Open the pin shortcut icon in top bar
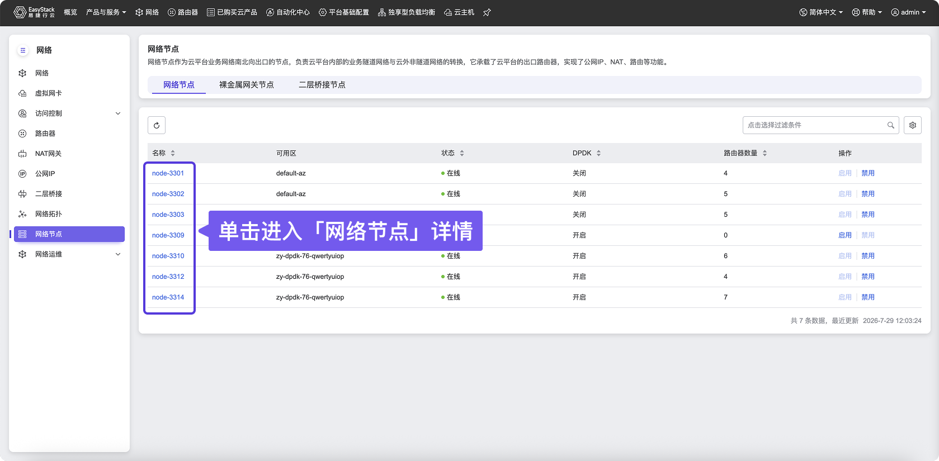Image resolution: width=939 pixels, height=461 pixels. [487, 12]
